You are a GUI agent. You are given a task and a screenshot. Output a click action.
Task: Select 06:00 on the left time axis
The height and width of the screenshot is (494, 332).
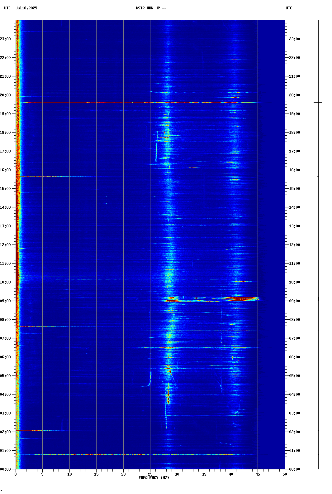5,357
